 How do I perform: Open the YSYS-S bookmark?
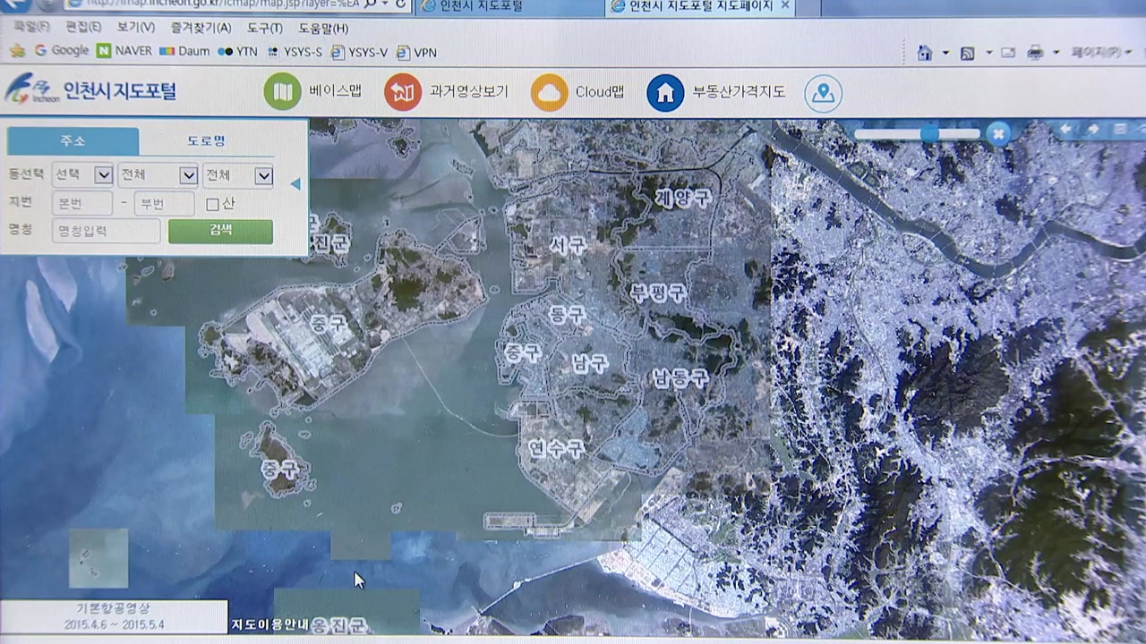coord(295,52)
